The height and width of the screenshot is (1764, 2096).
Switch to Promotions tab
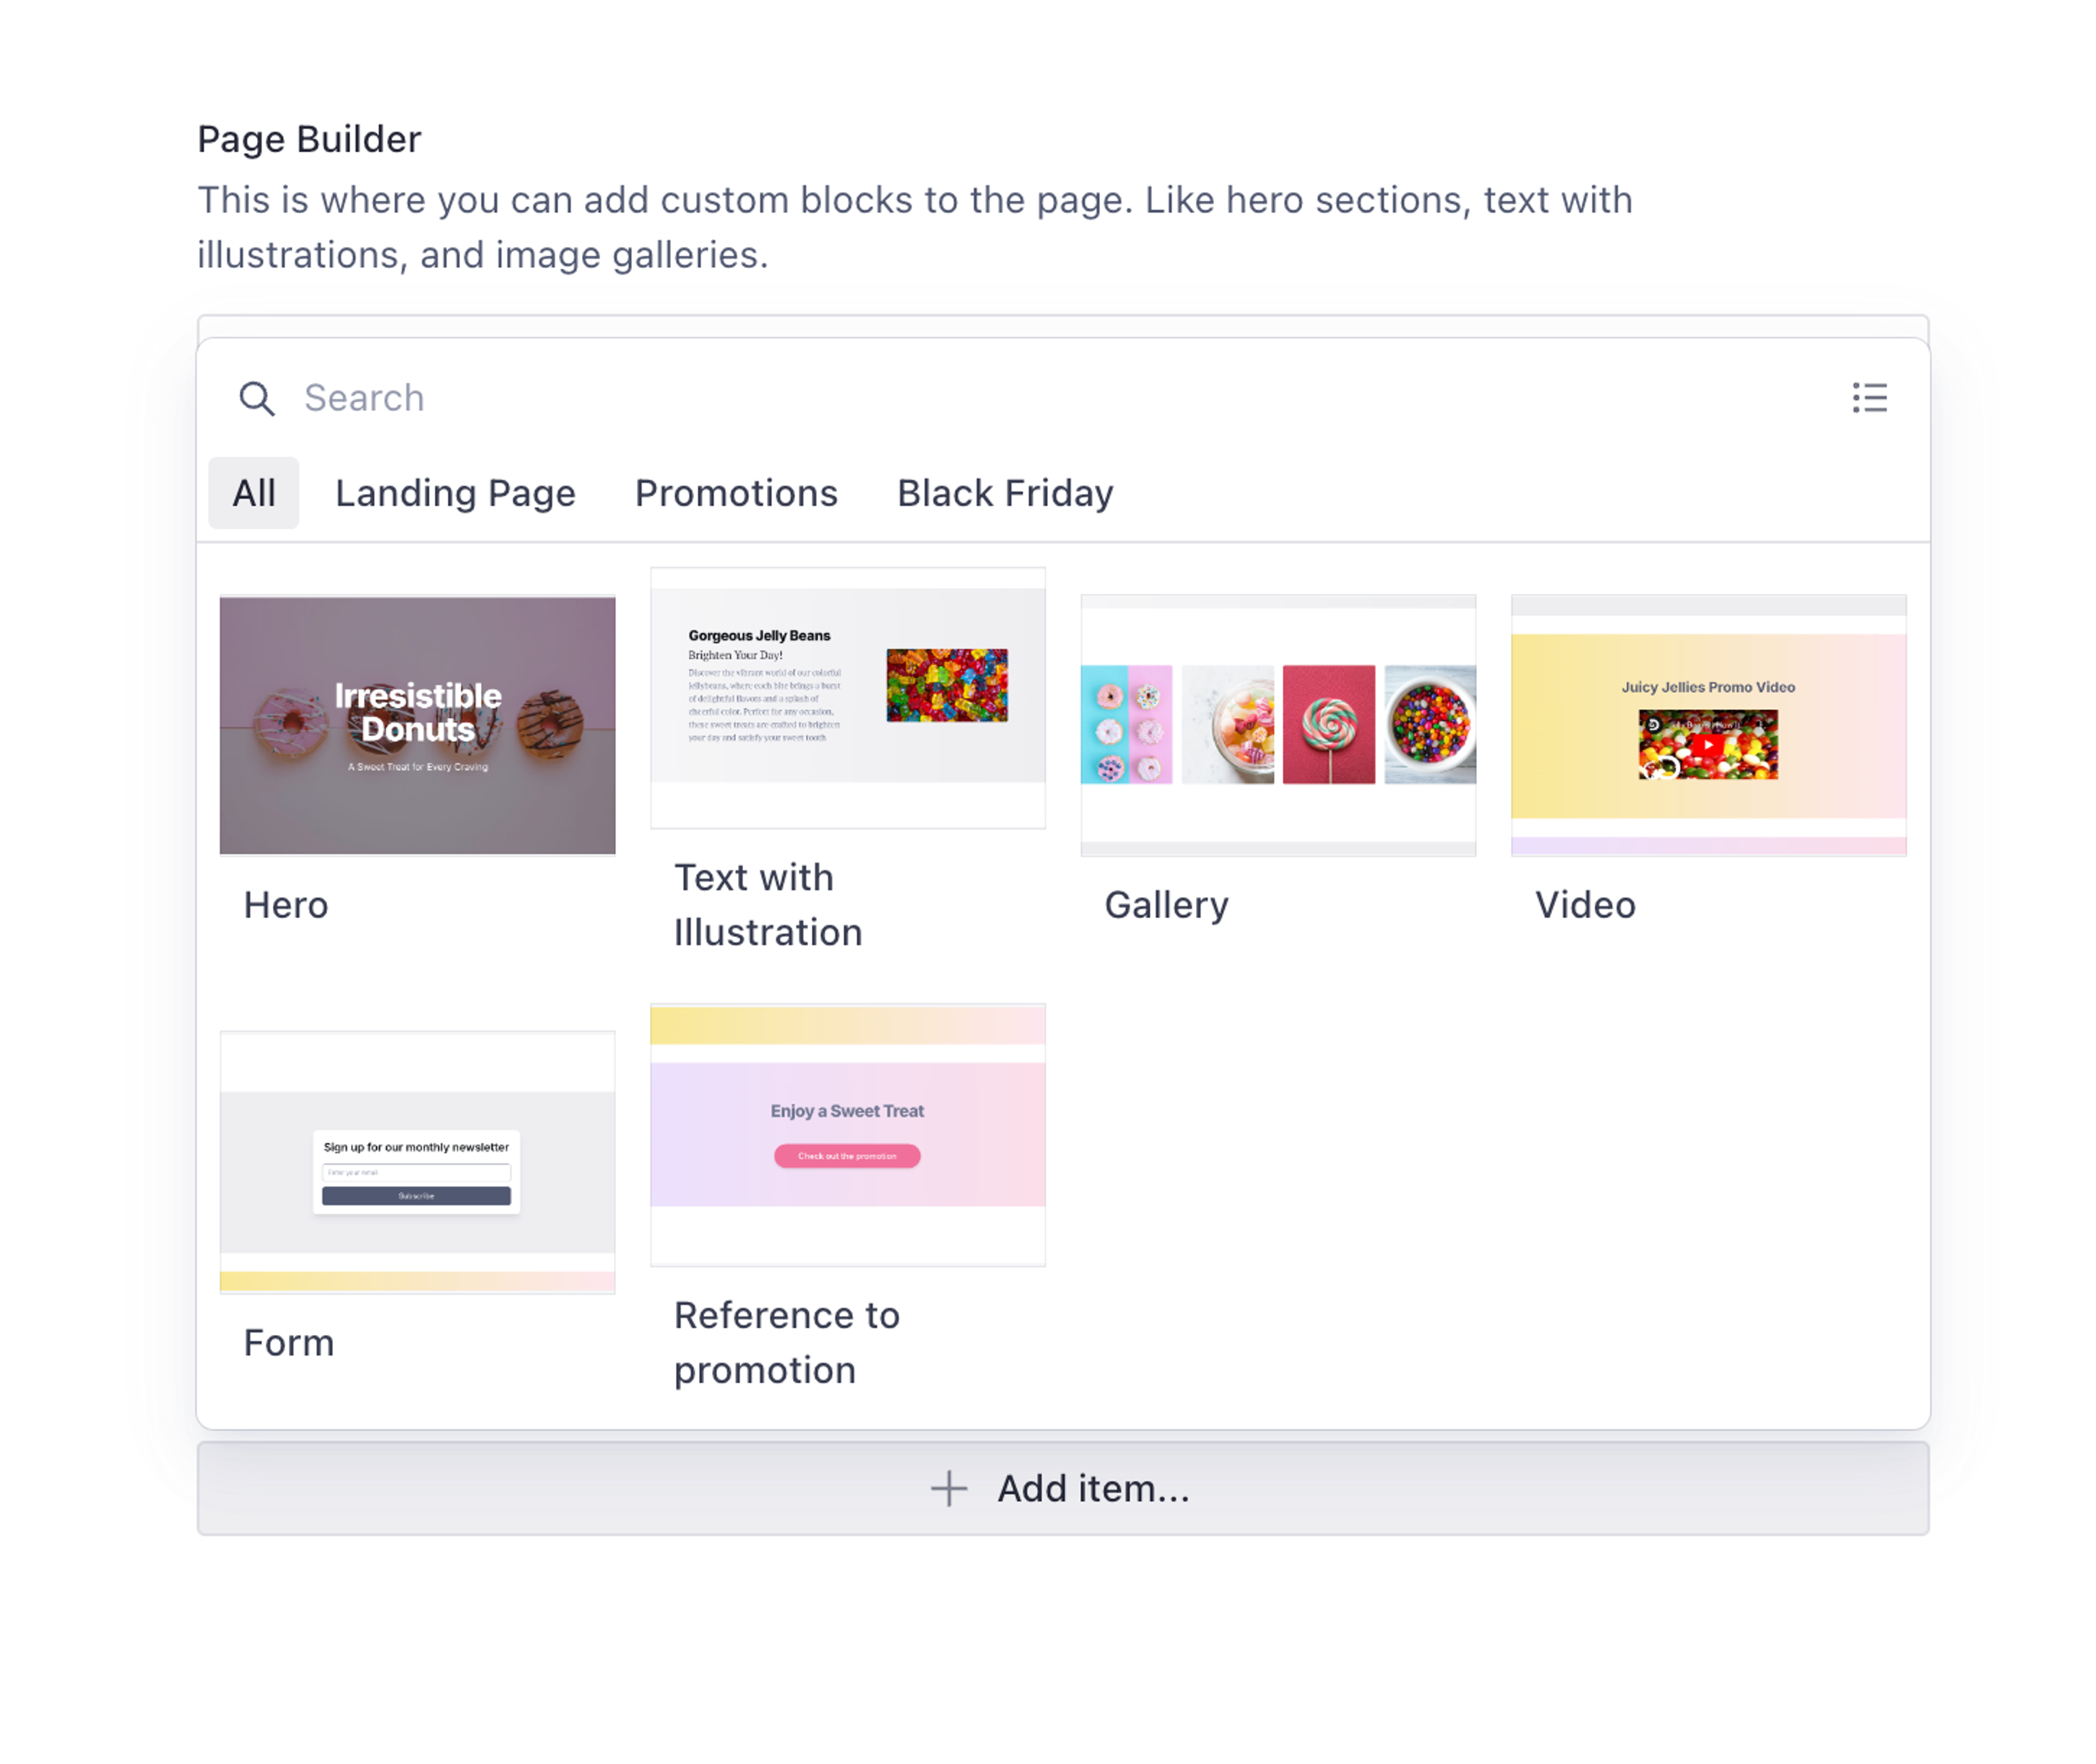736,493
